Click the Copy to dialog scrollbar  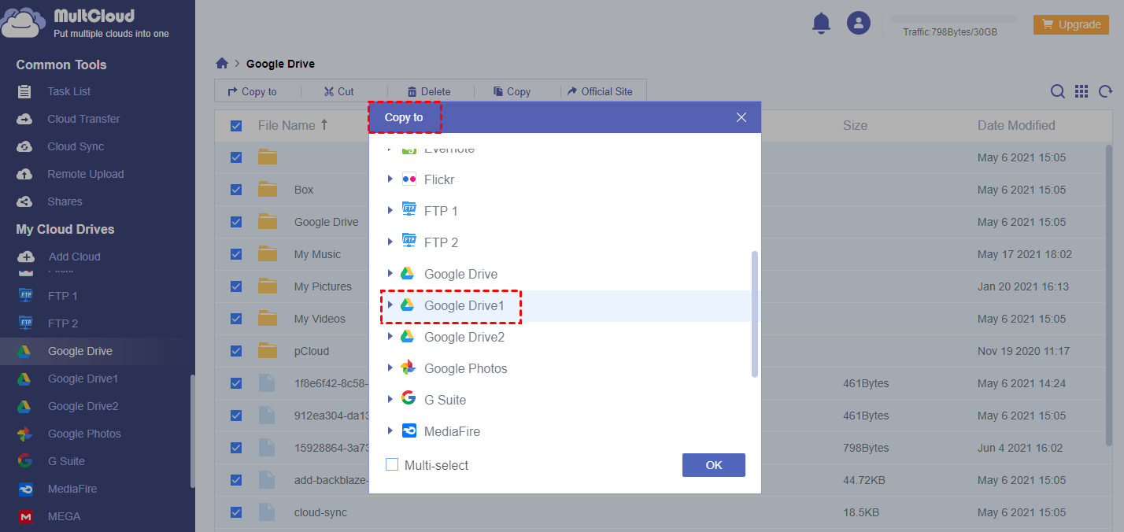pyautogui.click(x=755, y=314)
